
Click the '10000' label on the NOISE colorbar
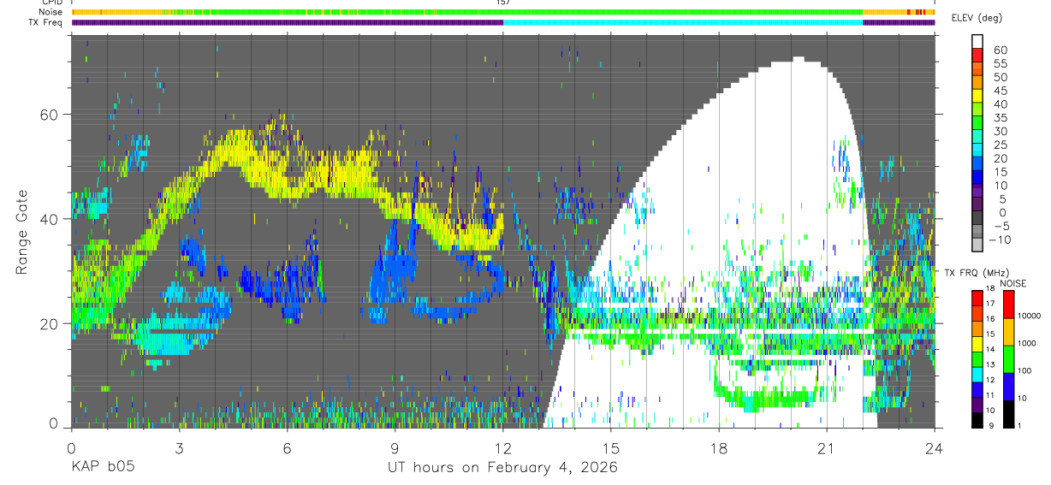(x=1031, y=316)
